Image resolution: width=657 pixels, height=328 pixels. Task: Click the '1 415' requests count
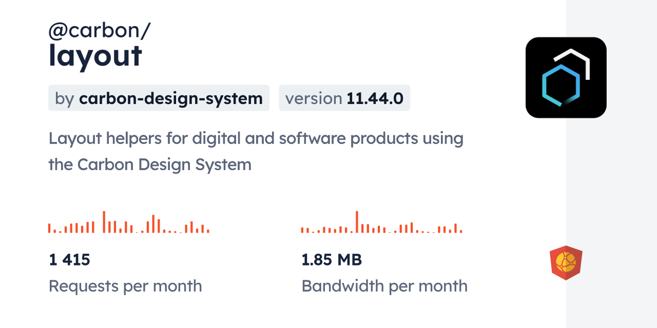[69, 259]
